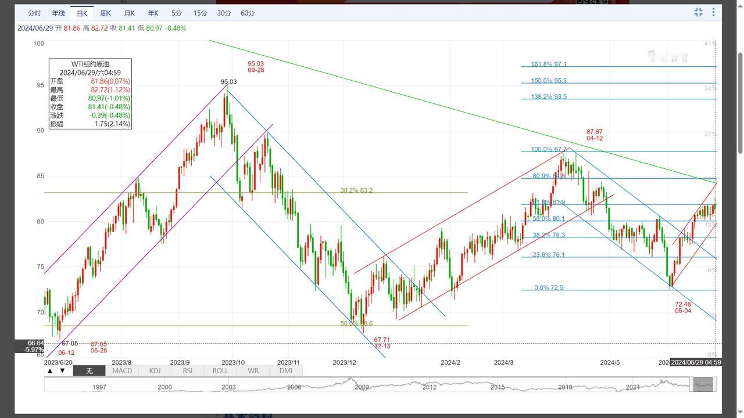Click the WTI纽约原油 info box title
Viewport: 744px width, 418px height.
(90, 64)
